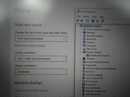Expand the Bluetooth node arrow

pos(81,39)
